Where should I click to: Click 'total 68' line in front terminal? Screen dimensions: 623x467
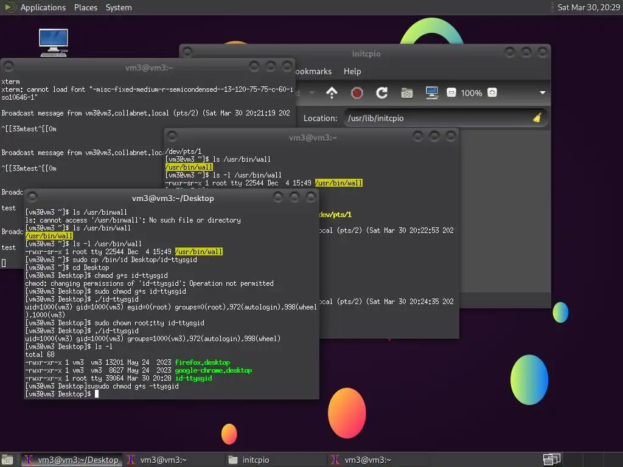click(40, 355)
